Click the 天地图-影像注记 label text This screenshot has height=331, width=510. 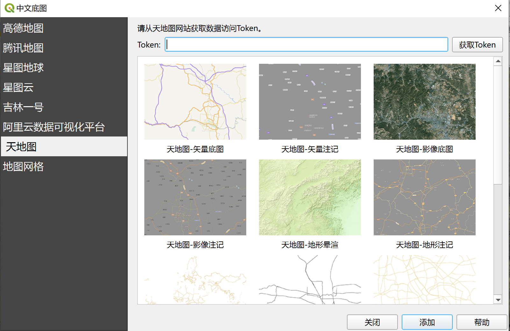click(195, 245)
